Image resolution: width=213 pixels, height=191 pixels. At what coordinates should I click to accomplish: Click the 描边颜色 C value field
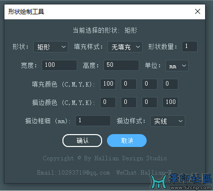tap(108, 102)
